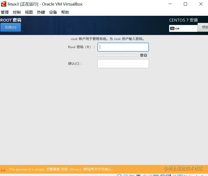
Task: Click the password strength bar
Action: pos(117,55)
